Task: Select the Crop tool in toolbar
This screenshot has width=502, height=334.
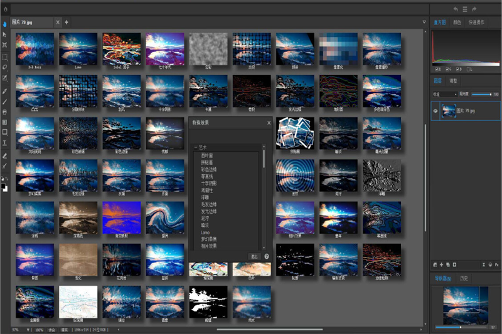Action: pos(5,46)
